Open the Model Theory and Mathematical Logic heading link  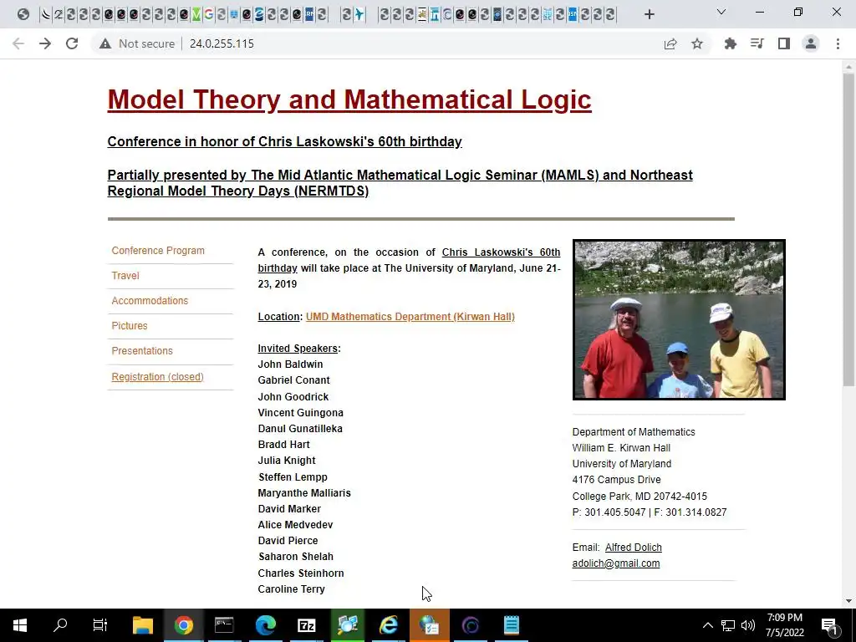pos(349,99)
